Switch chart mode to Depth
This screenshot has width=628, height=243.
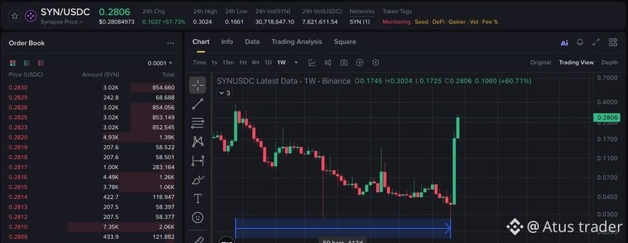click(x=610, y=62)
